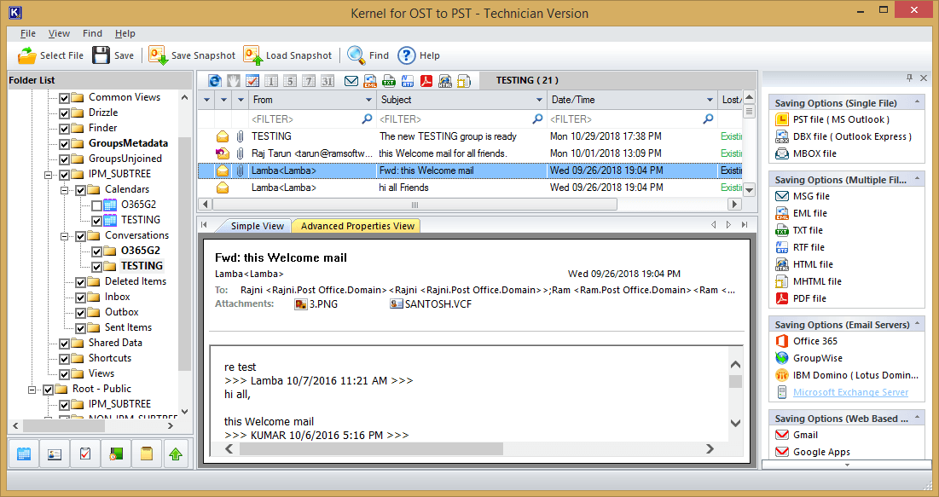The width and height of the screenshot is (939, 497).
Task: Click the message list horizontal scrollbar
Action: (414, 205)
